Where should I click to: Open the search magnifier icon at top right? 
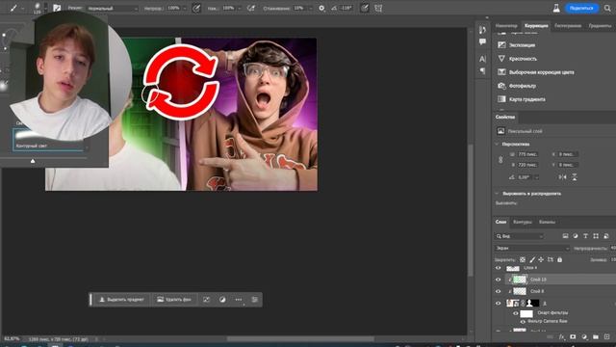(x=607, y=8)
